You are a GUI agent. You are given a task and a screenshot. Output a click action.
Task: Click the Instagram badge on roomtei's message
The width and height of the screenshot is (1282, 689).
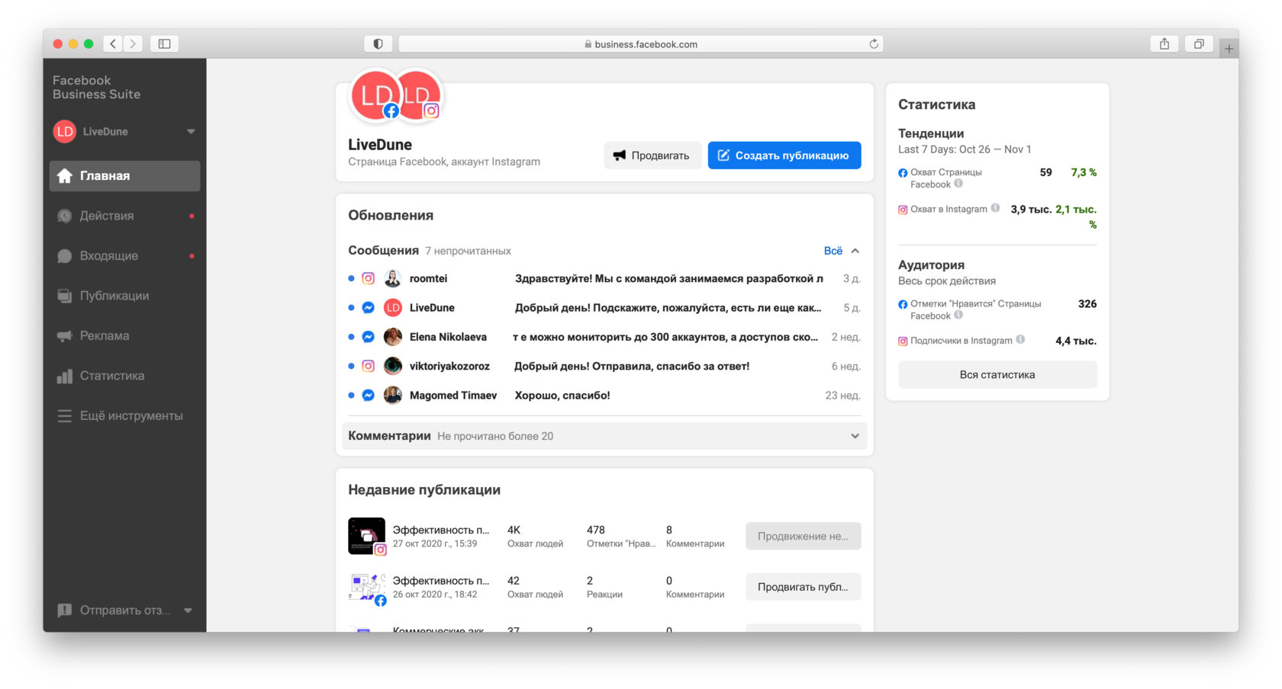pos(368,278)
